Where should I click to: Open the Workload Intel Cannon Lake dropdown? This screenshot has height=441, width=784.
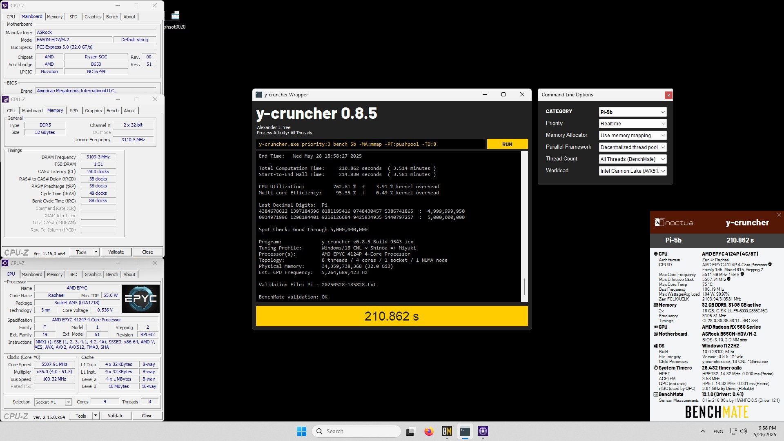[x=633, y=171]
